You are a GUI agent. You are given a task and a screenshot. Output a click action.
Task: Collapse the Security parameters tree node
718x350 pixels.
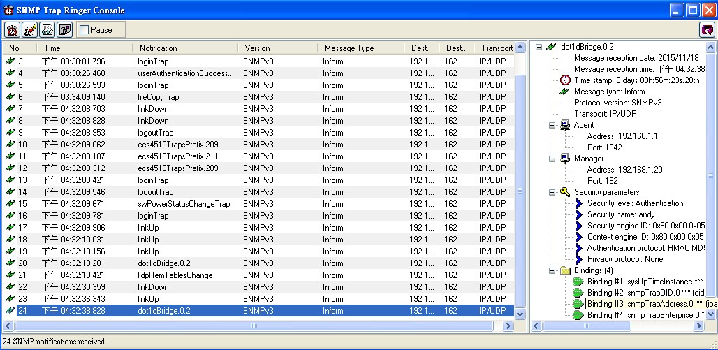[552, 192]
